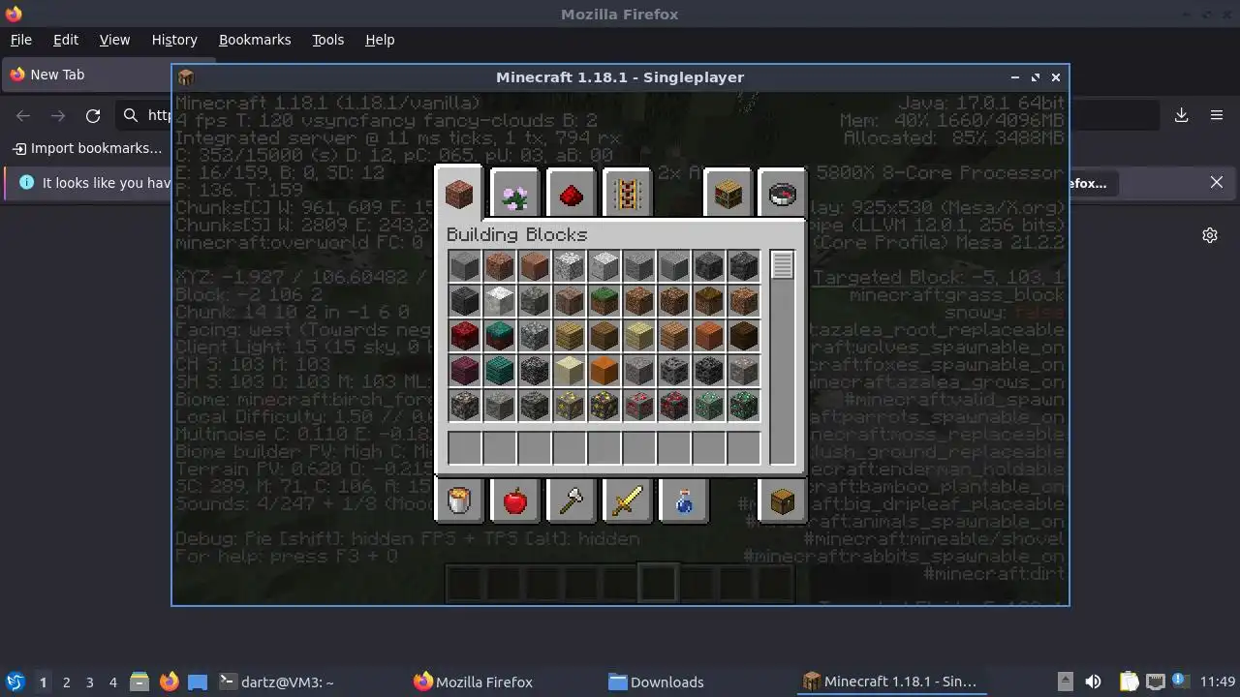Pick the teal warped planks block

[x=500, y=371]
